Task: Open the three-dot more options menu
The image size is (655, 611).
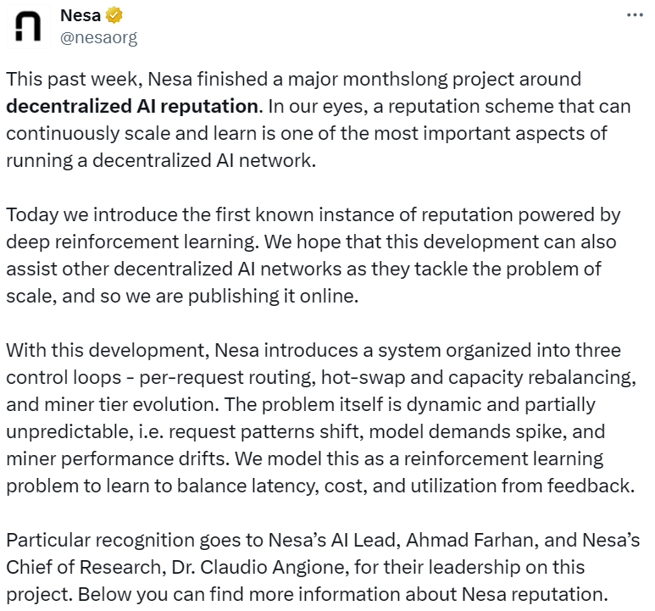Action: coord(635,15)
